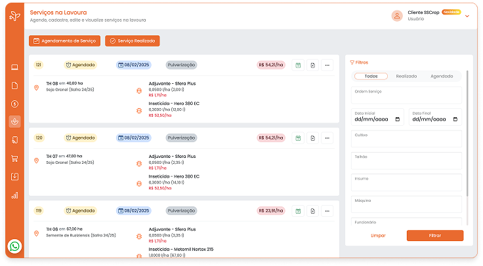Click the download arrow sidebar icon

[x=15, y=176]
